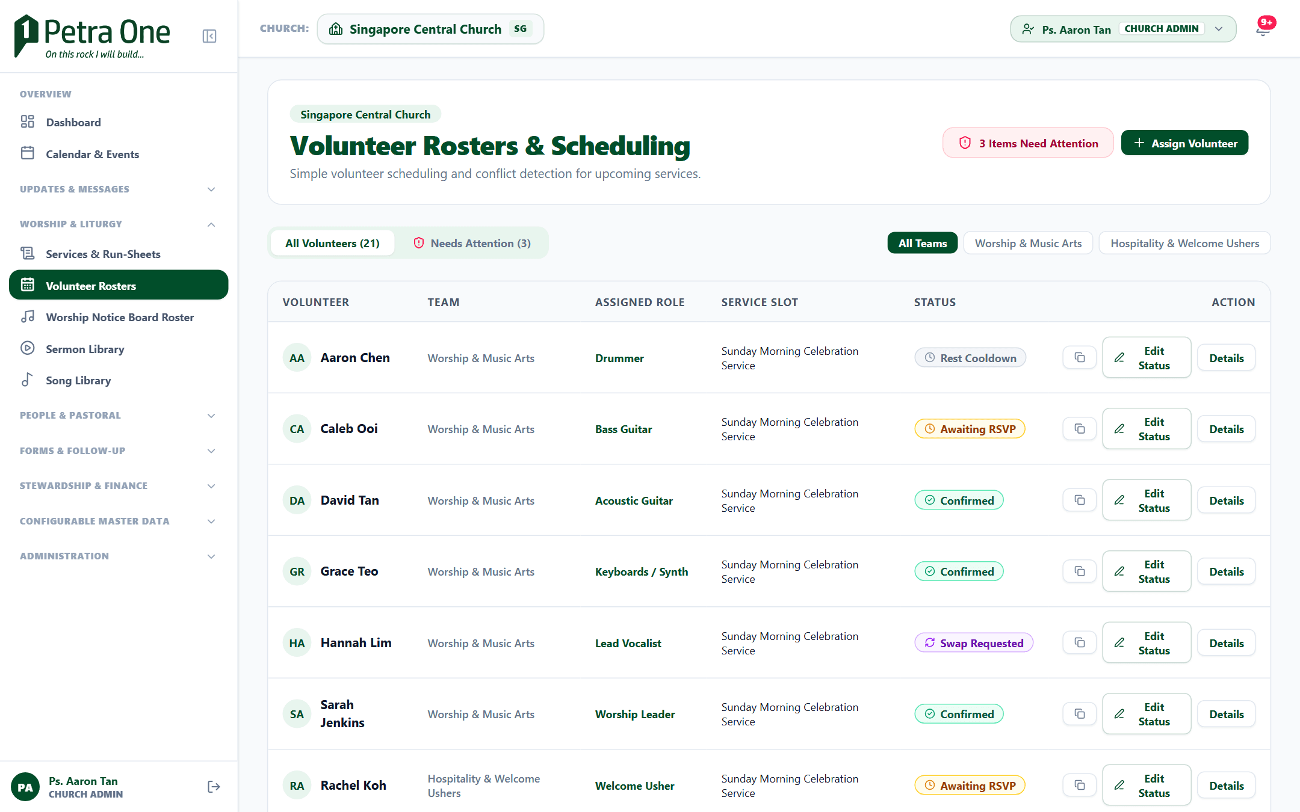The image size is (1300, 812).
Task: Click the Singapore Central Church tag above title
Action: [x=365, y=114]
